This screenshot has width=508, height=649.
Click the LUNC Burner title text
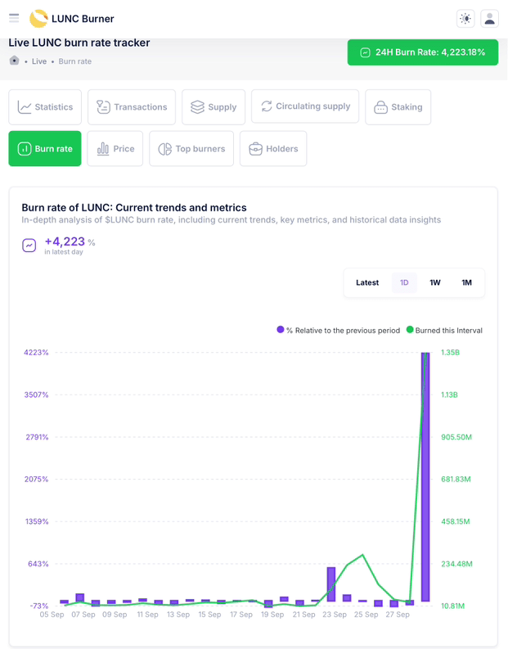(83, 19)
